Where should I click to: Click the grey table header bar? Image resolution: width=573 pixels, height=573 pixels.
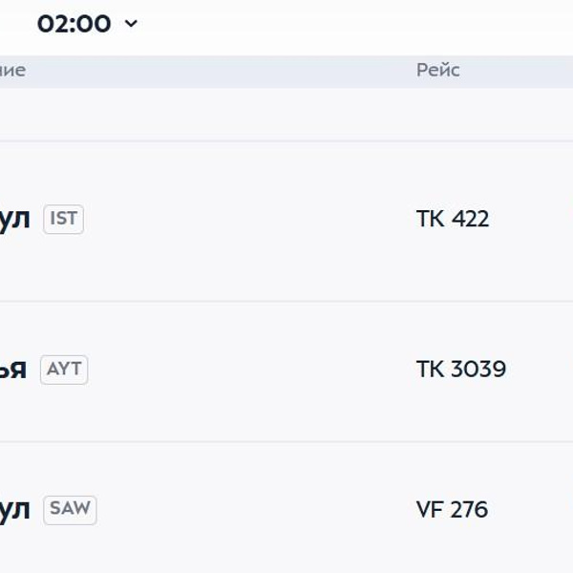[x=239, y=71]
